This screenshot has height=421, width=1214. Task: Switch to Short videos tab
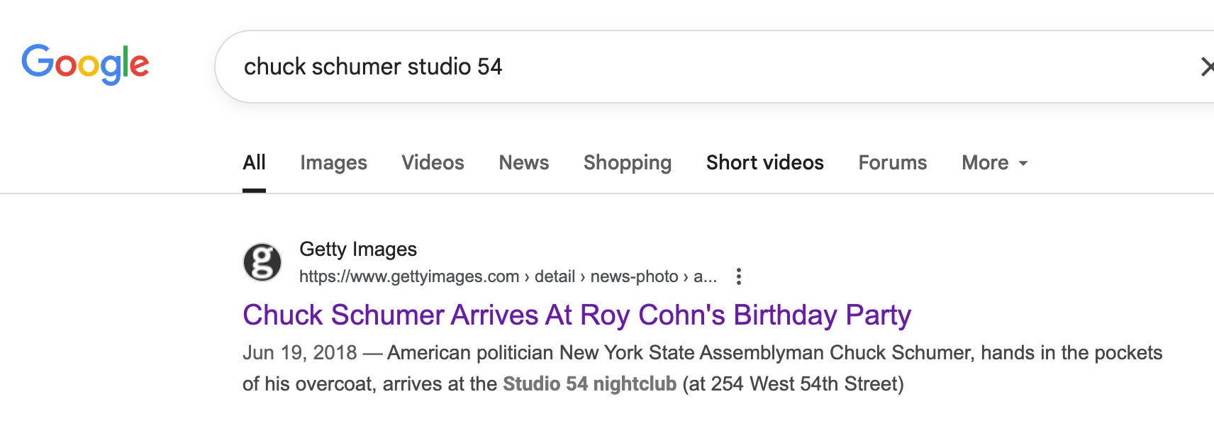tap(765, 163)
